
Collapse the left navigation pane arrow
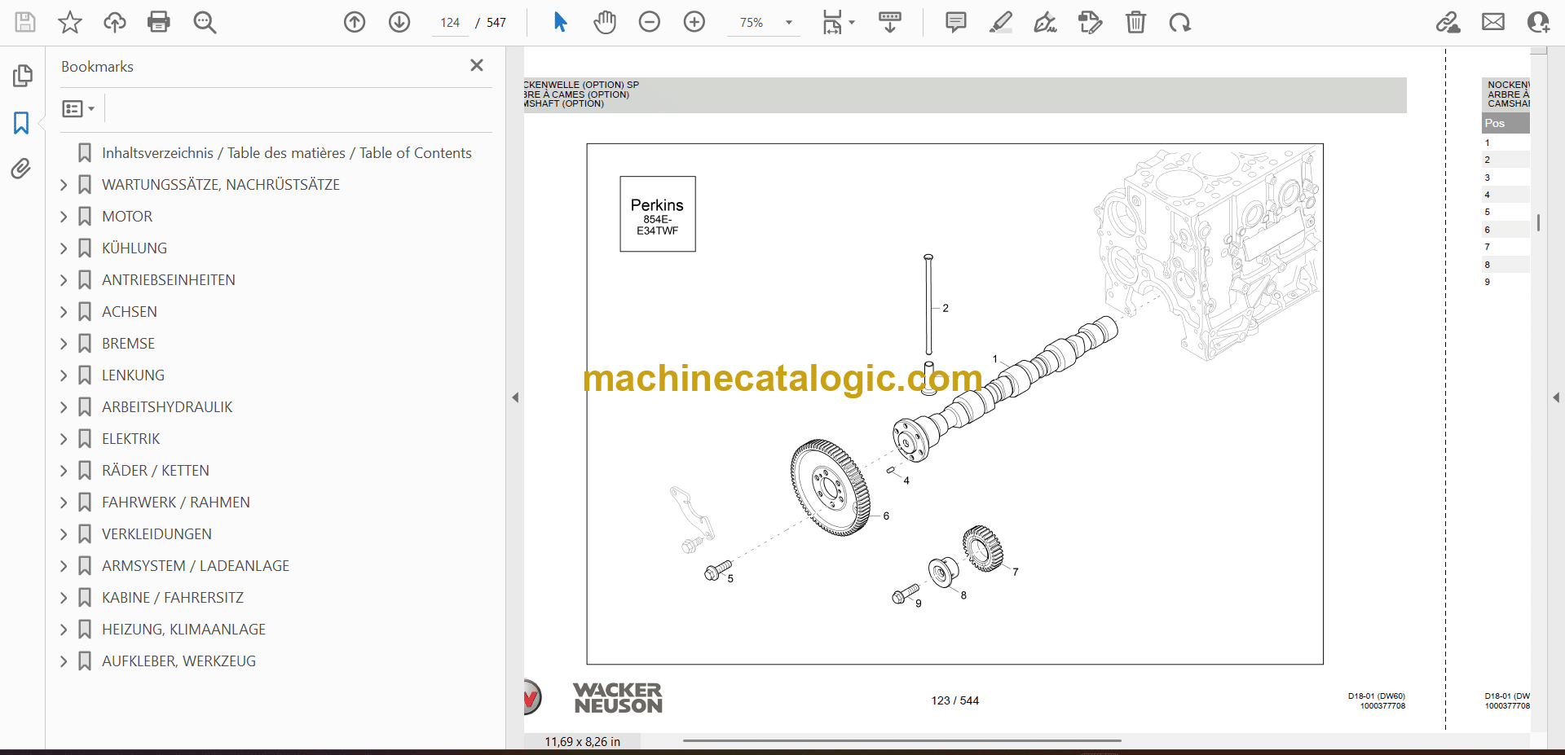click(x=515, y=397)
